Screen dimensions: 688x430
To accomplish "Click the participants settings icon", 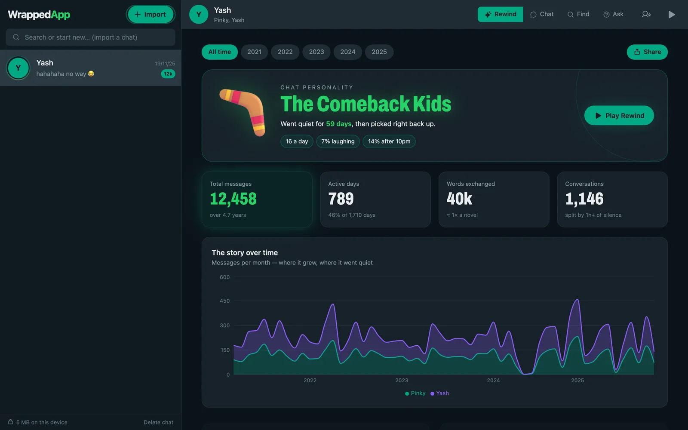I will point(646,14).
